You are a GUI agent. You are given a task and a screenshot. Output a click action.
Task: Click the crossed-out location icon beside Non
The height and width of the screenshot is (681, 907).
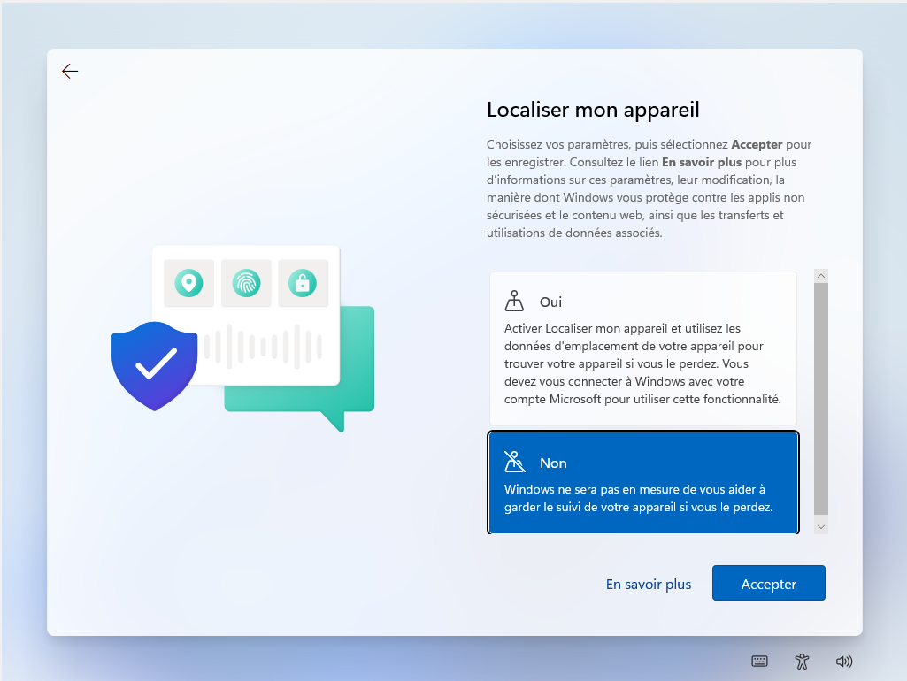(514, 462)
